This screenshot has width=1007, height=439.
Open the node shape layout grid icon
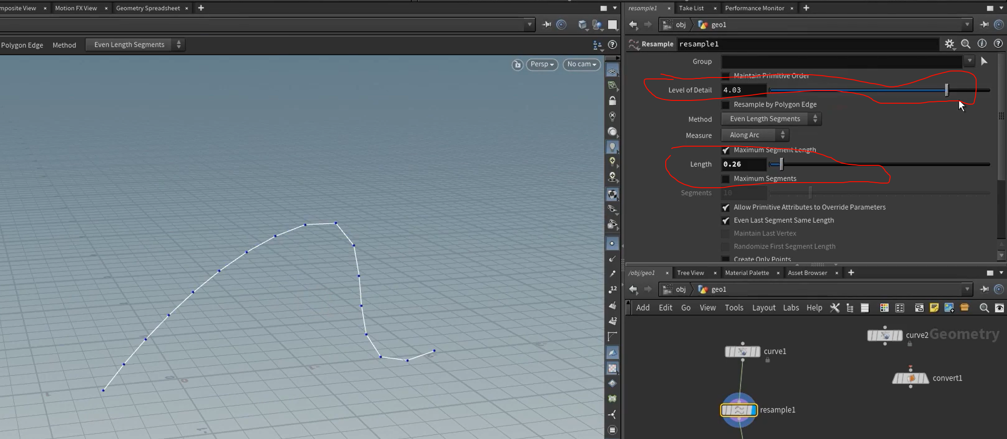899,308
